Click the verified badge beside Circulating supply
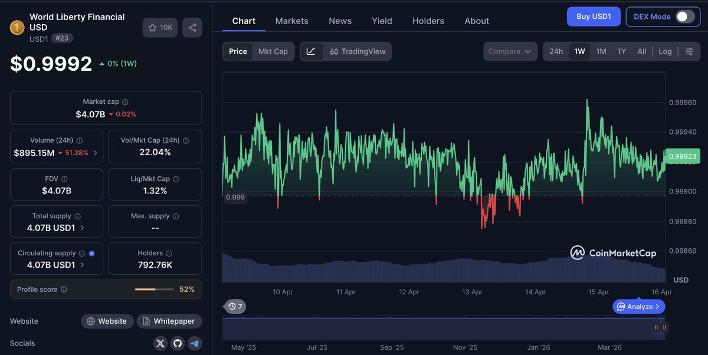708x355 pixels. click(91, 254)
